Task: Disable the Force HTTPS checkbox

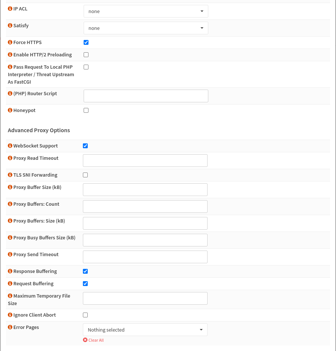Action: pos(86,42)
